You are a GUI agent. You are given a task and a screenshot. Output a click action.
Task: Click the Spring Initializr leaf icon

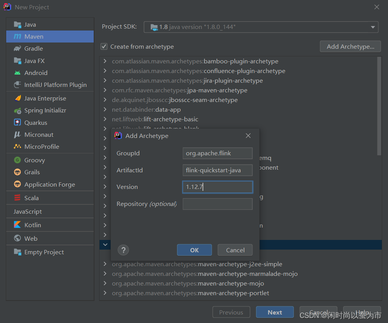tap(17, 110)
